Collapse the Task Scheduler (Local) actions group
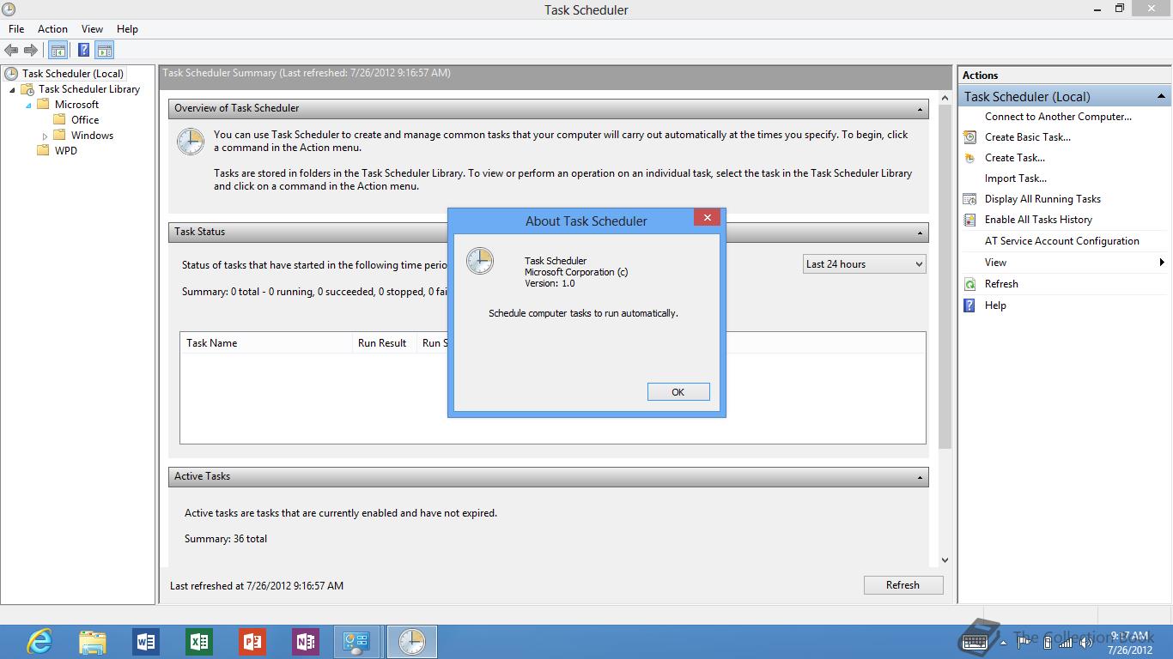The height and width of the screenshot is (659, 1173). (x=1161, y=96)
